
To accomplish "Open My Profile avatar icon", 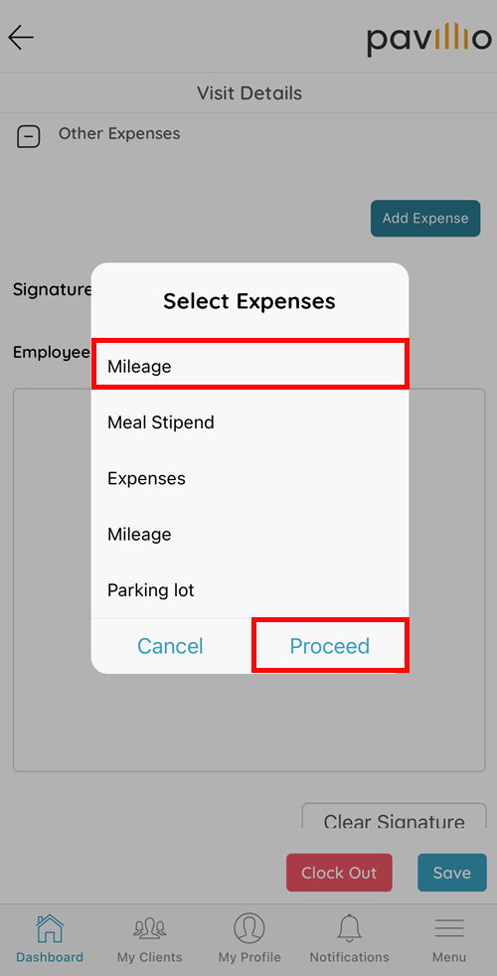I will click(x=249, y=928).
